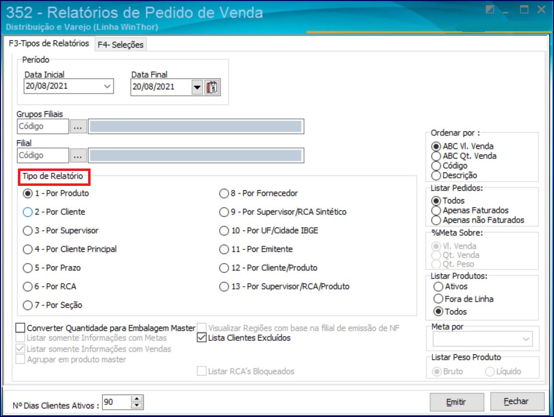Choose 12 - Por Cliente/Produto report

(x=268, y=268)
